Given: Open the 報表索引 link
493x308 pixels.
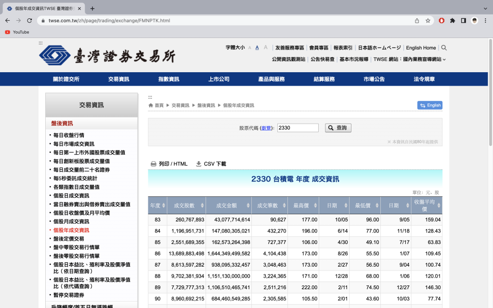Looking at the screenshot, I should (343, 48).
